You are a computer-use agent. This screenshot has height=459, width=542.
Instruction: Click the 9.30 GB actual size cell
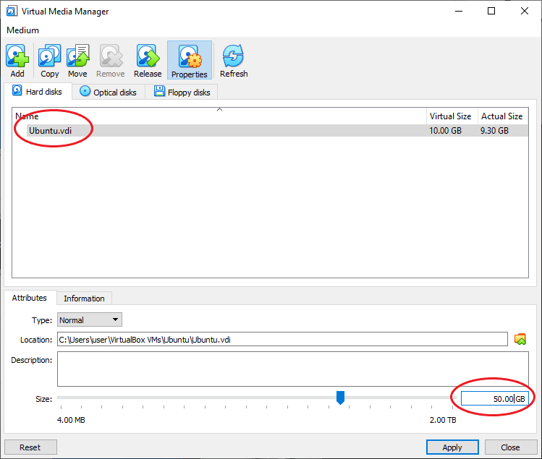(x=494, y=131)
